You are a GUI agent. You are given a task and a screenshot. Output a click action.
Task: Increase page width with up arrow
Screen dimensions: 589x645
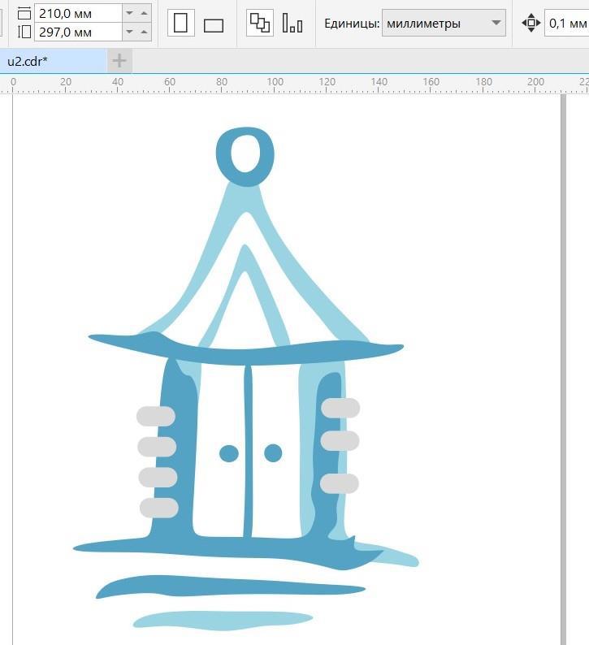[144, 13]
